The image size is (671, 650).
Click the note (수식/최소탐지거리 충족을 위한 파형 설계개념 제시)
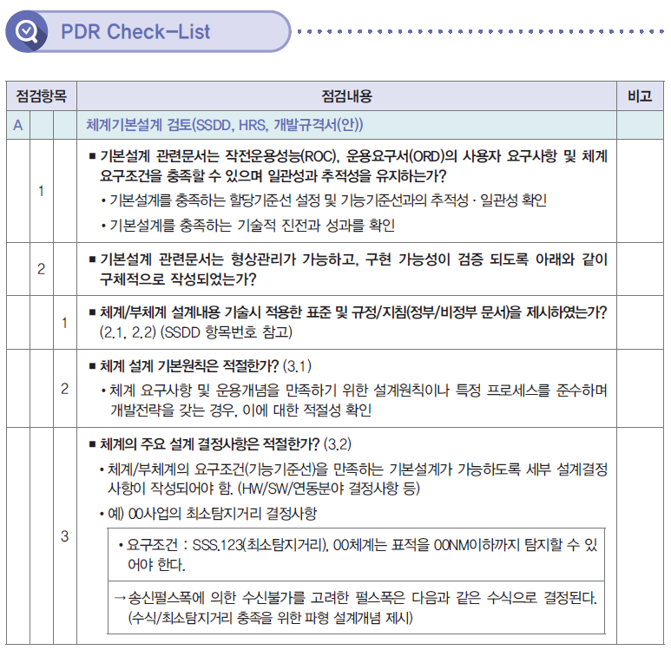(270, 618)
